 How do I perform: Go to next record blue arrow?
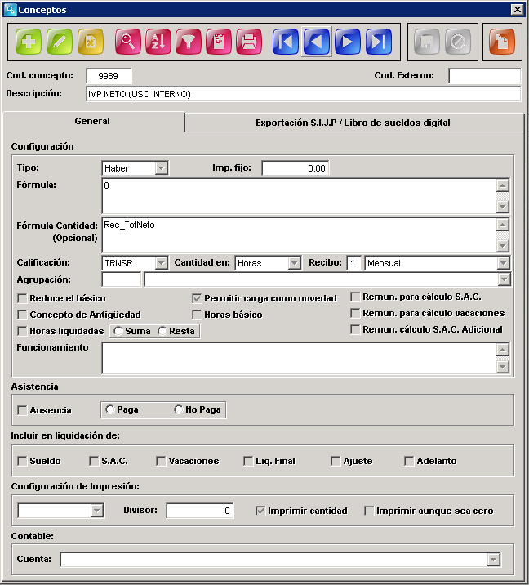pyautogui.click(x=348, y=42)
